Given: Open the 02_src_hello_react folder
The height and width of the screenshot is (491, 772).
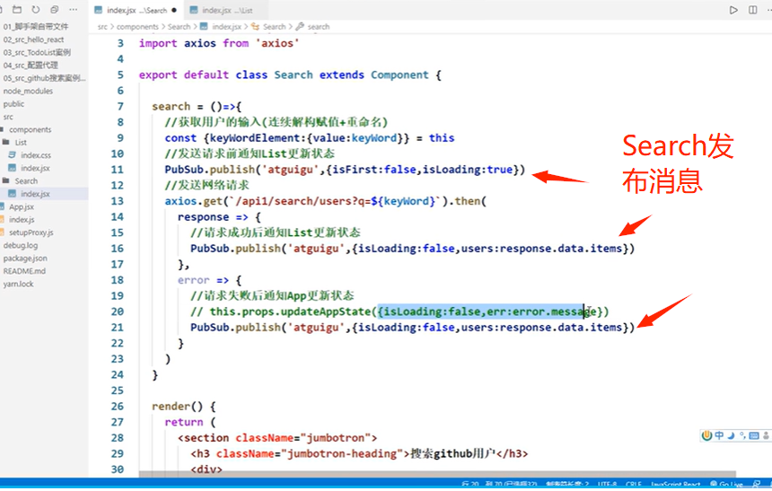Looking at the screenshot, I should 33,39.
